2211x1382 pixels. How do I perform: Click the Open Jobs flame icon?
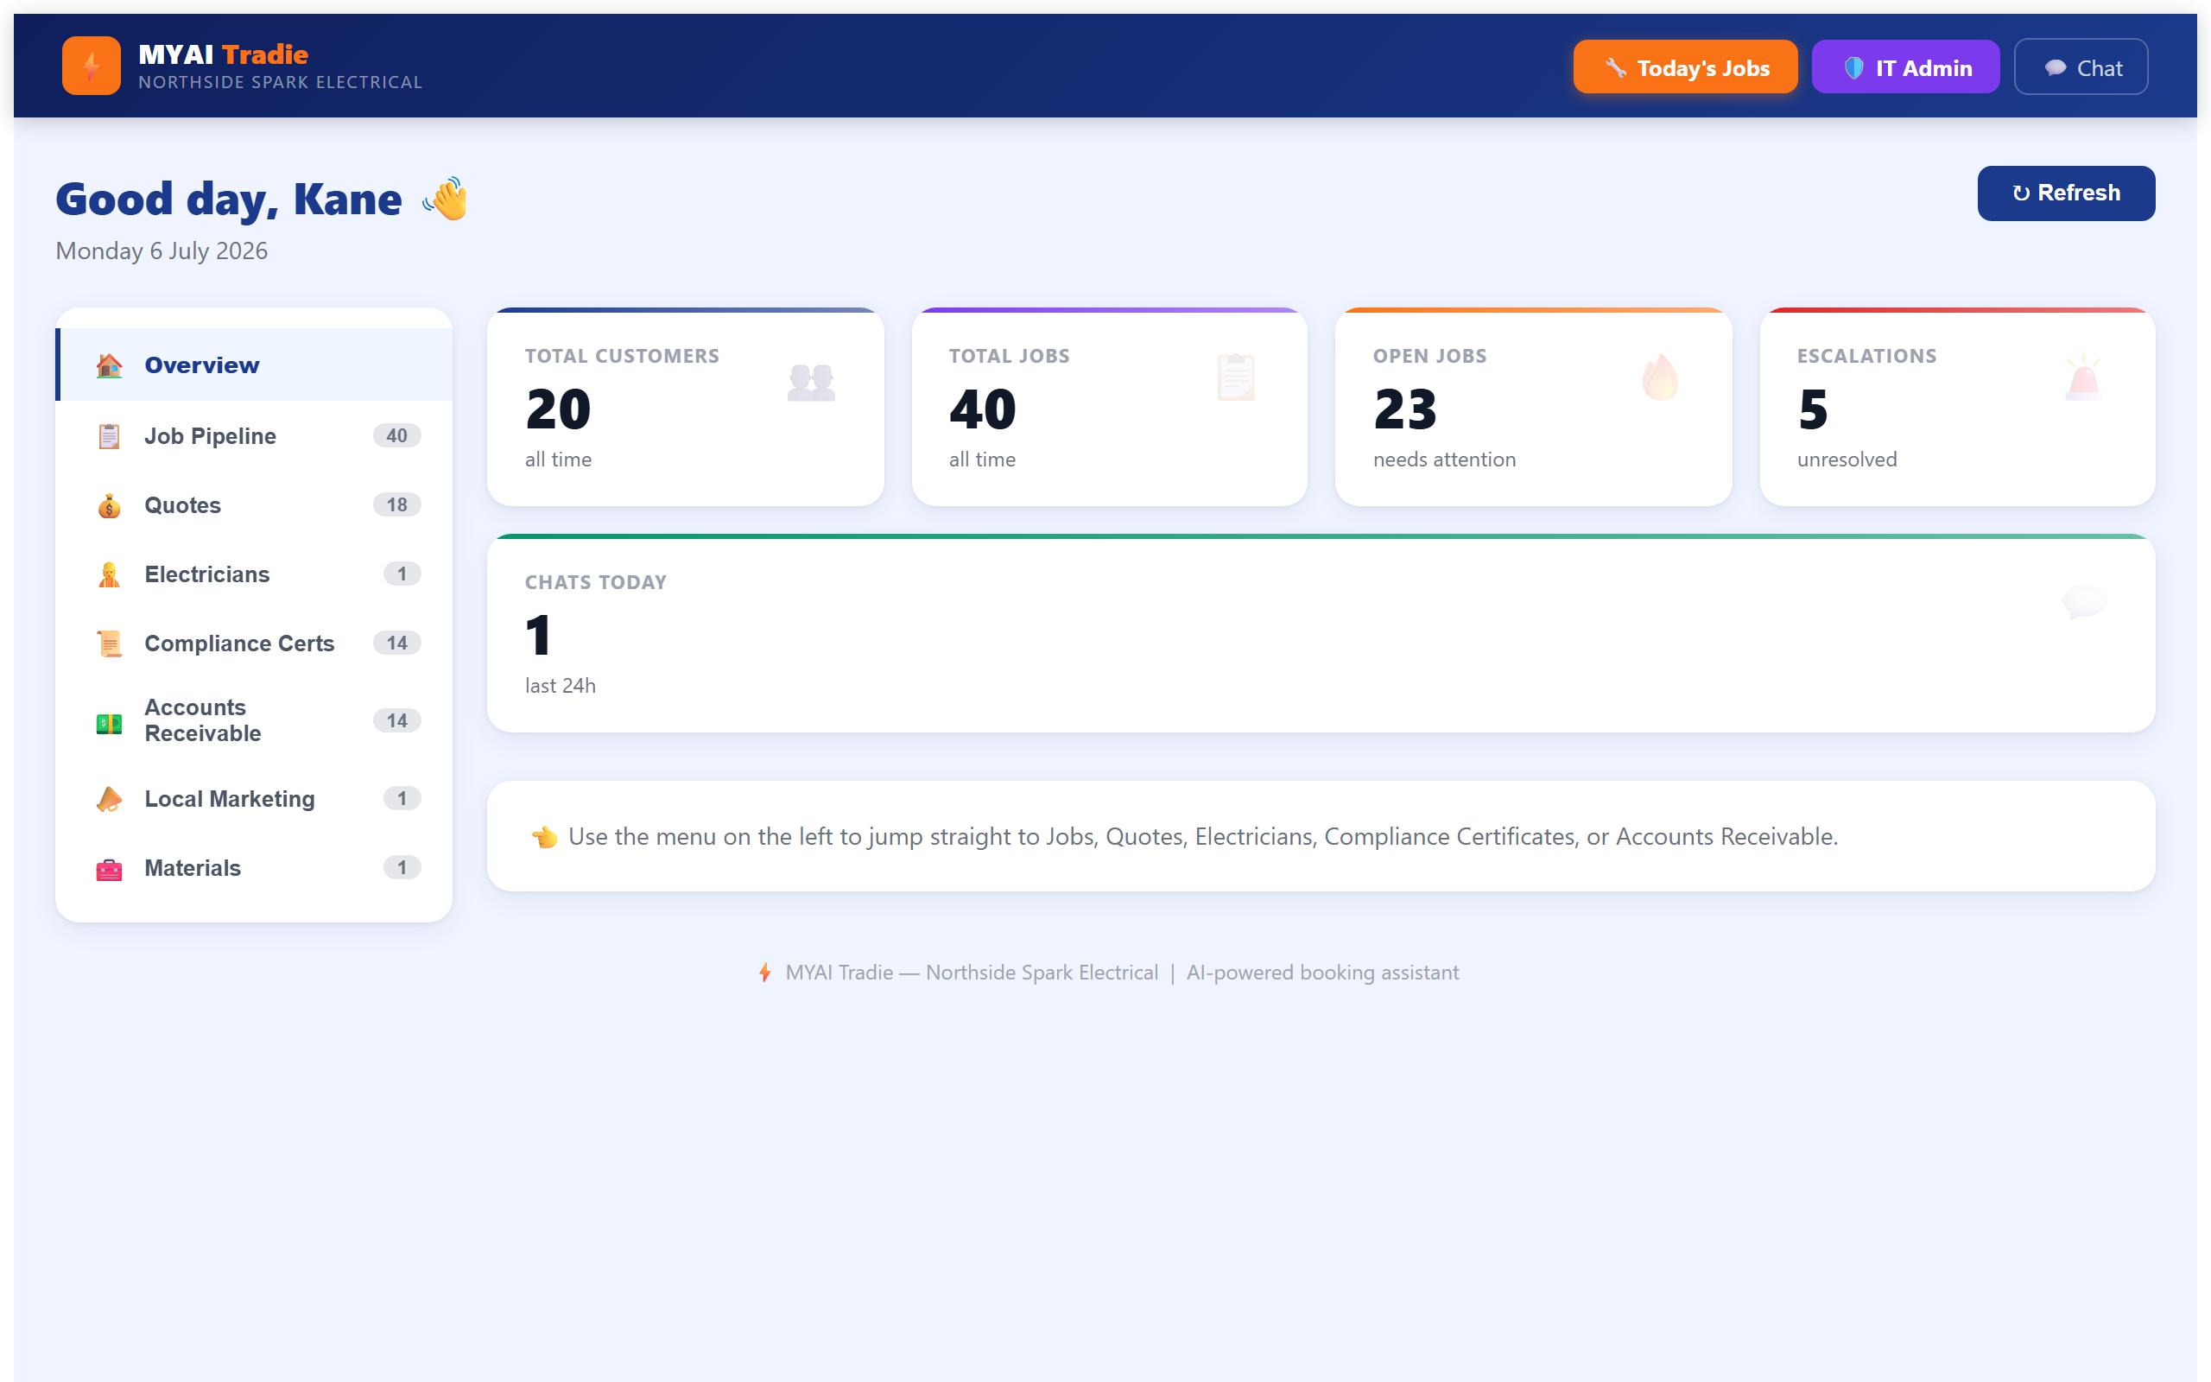[x=1660, y=377]
